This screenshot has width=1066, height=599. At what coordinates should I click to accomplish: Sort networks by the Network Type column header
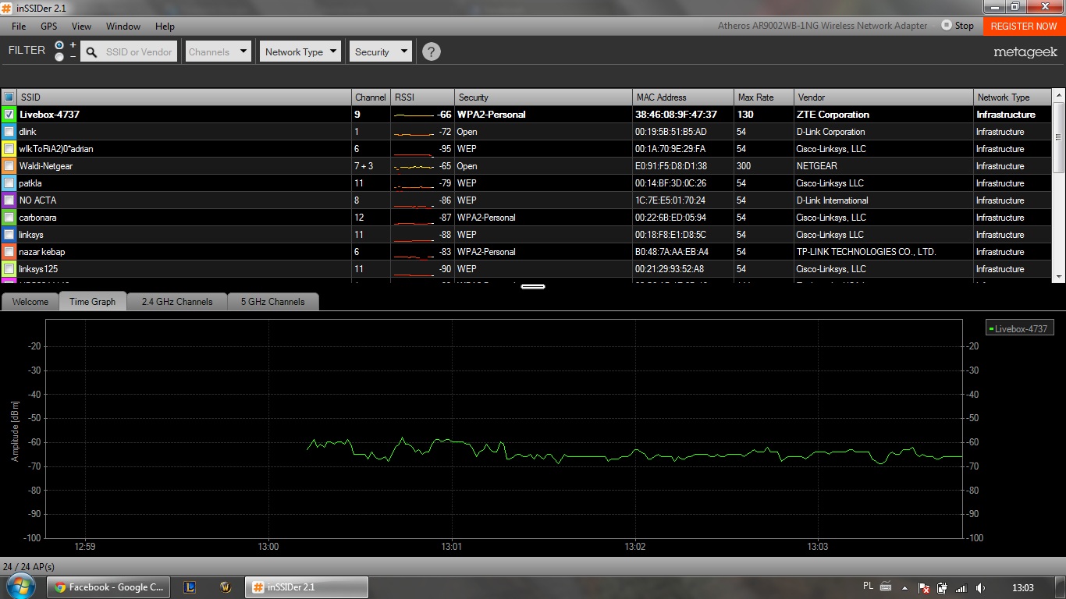coord(1013,97)
